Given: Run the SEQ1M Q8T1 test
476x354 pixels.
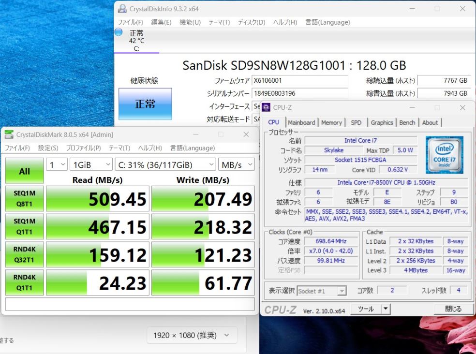Looking at the screenshot, I should 24,199.
